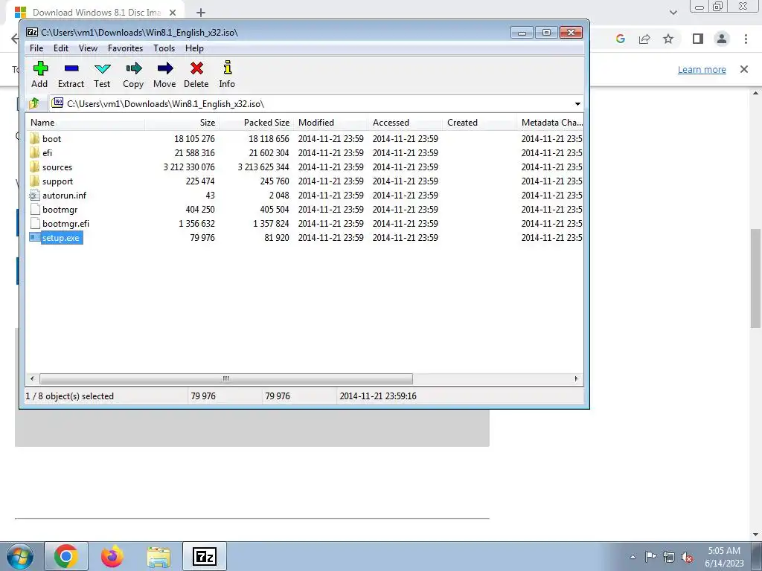Click the address path input field
The width and height of the screenshot is (762, 571).
[x=310, y=103]
